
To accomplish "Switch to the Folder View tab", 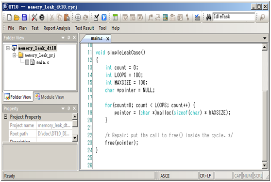I will pyautogui.click(x=18, y=97).
